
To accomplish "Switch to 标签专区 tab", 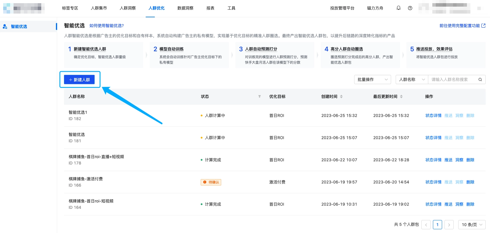I will point(70,8).
